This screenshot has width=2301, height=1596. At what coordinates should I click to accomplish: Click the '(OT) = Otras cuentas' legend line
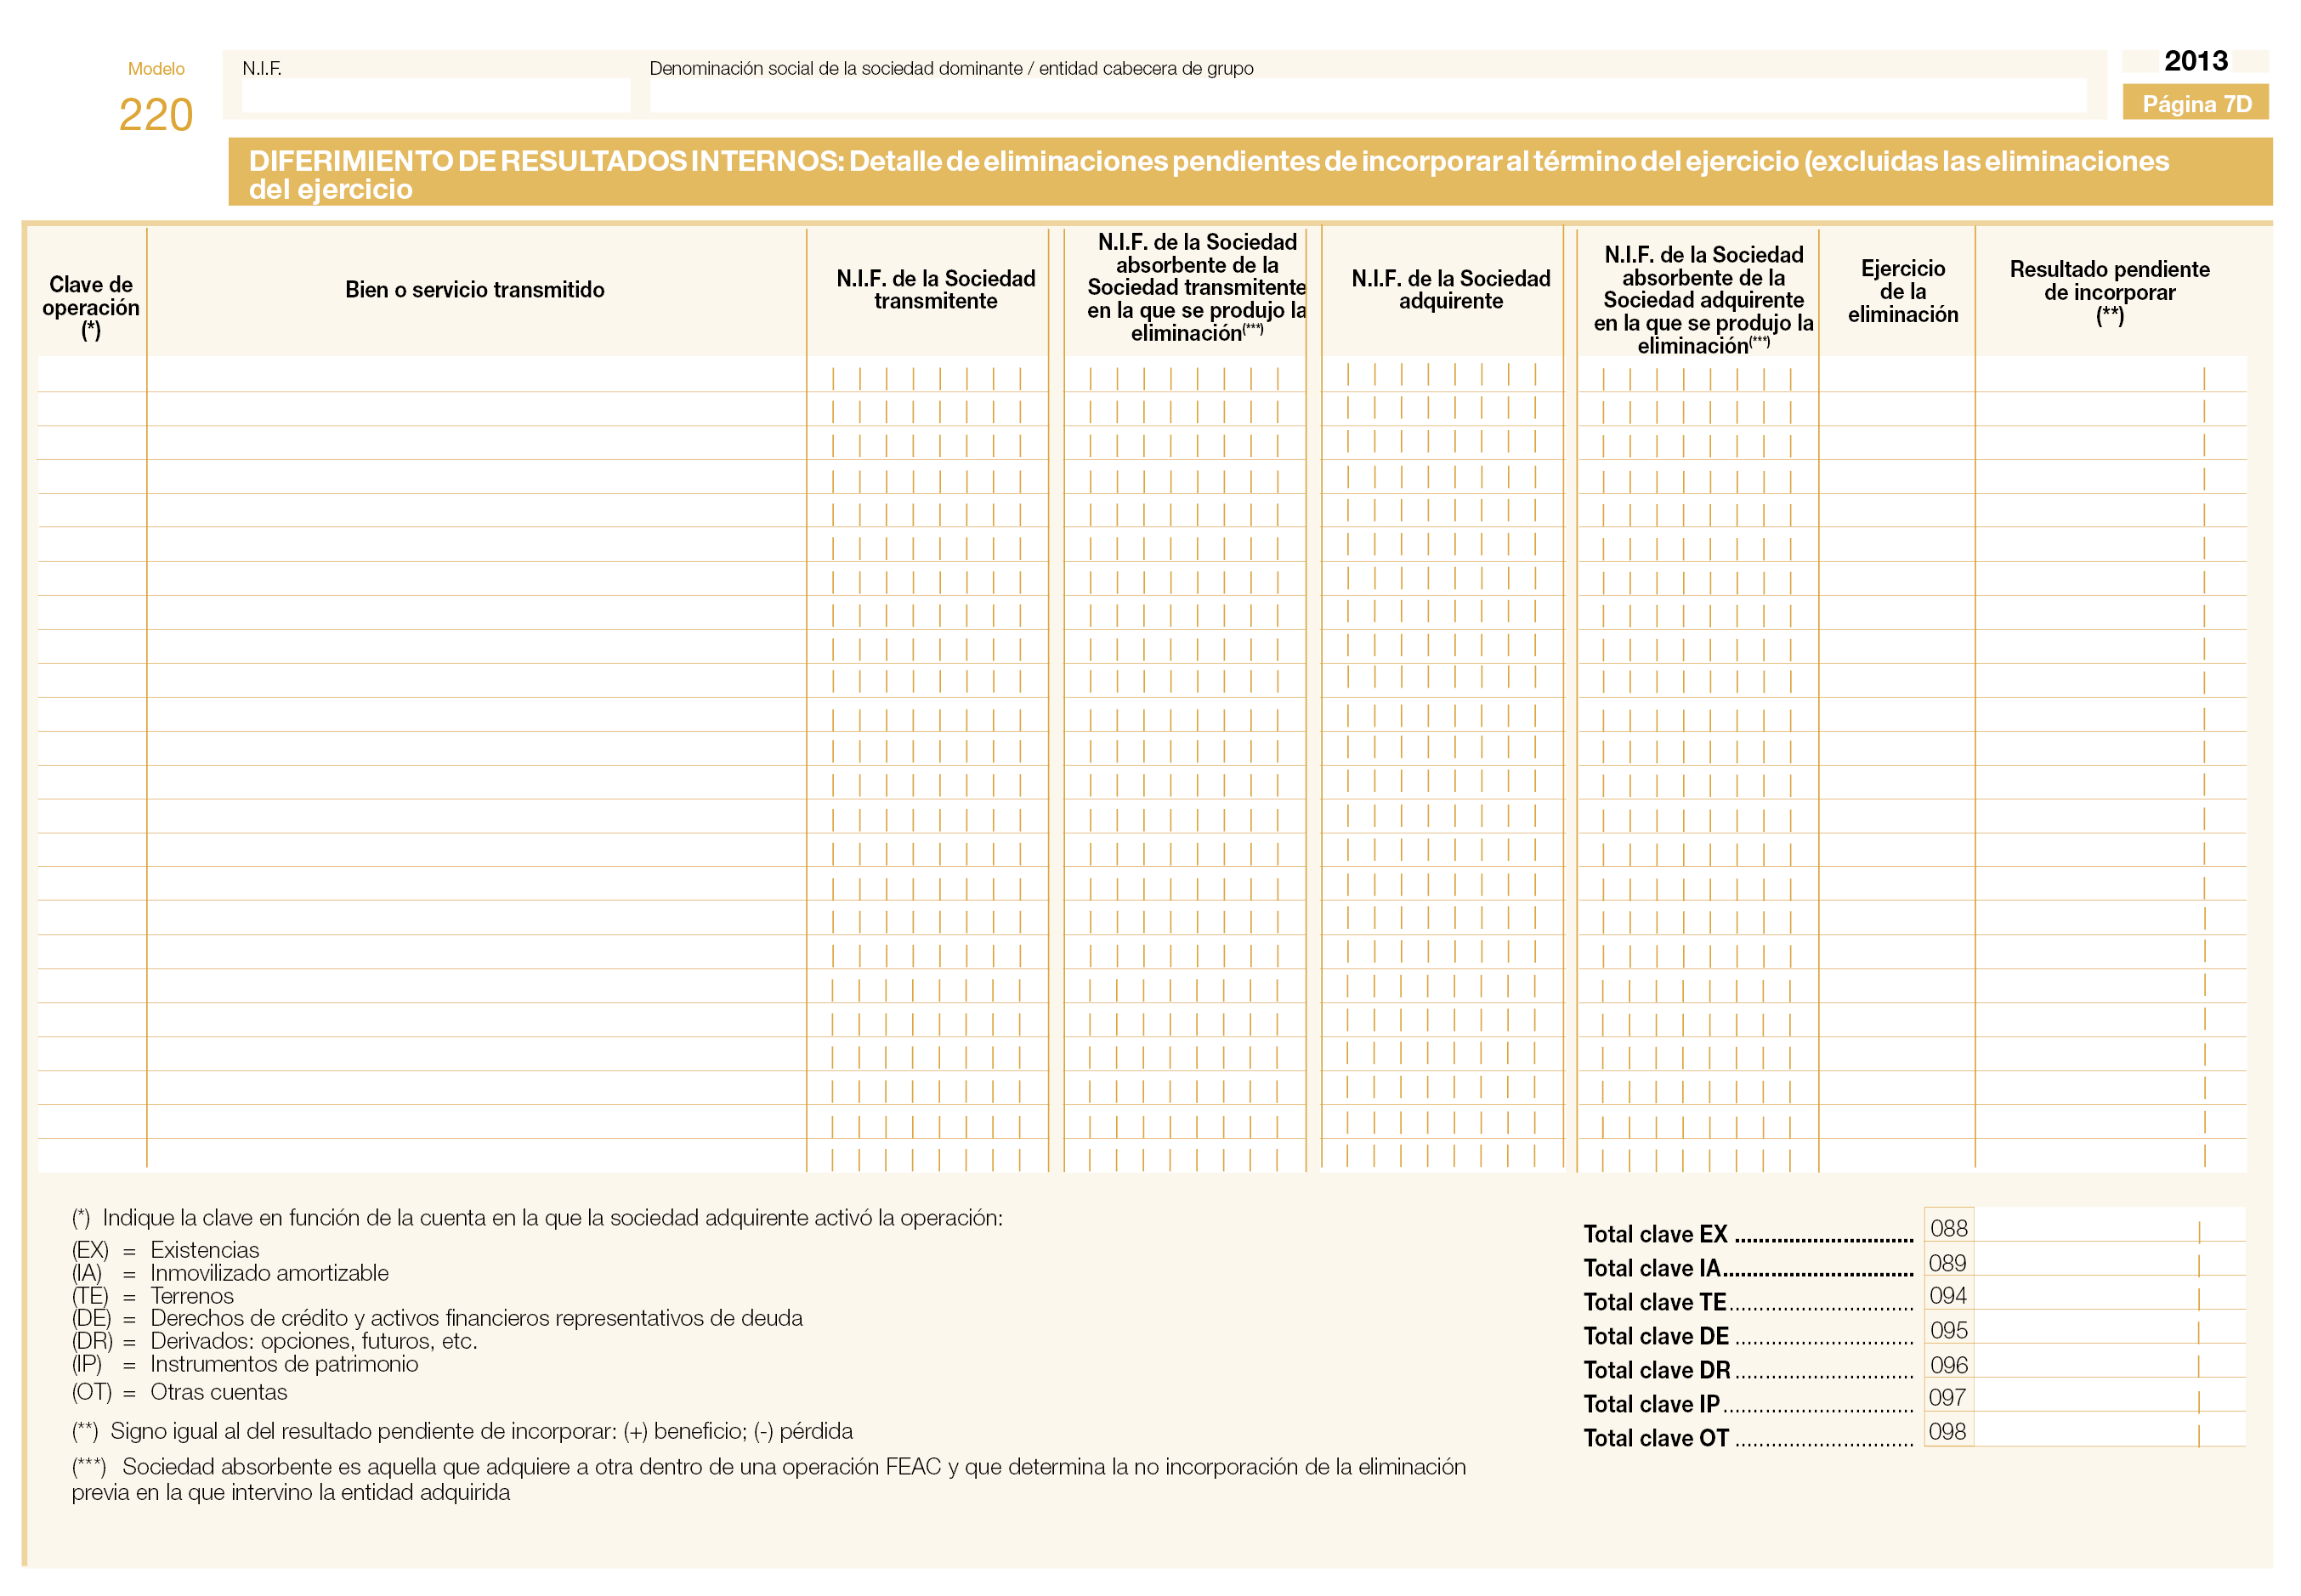[179, 1392]
